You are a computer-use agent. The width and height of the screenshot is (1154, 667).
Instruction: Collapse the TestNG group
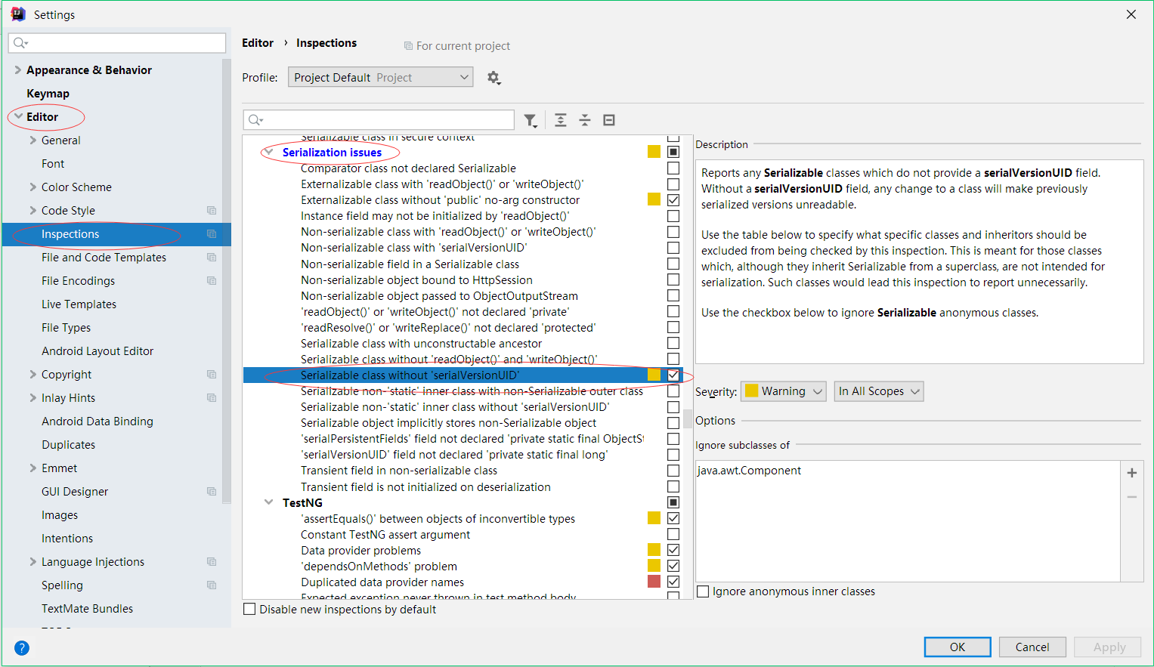point(268,502)
